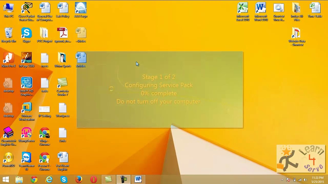
Task: Select the tasks text file
Action: (45, 85)
